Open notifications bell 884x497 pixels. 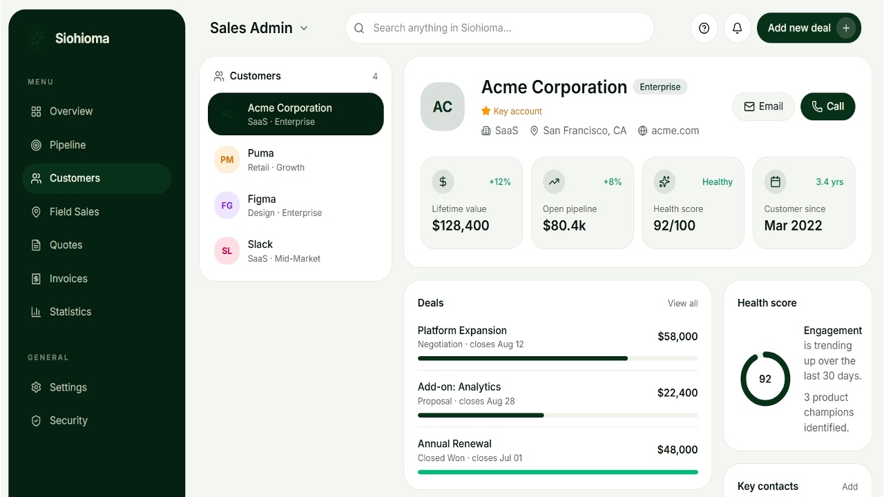tap(737, 28)
